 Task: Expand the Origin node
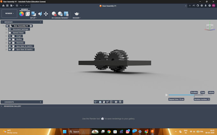pos(6,36)
